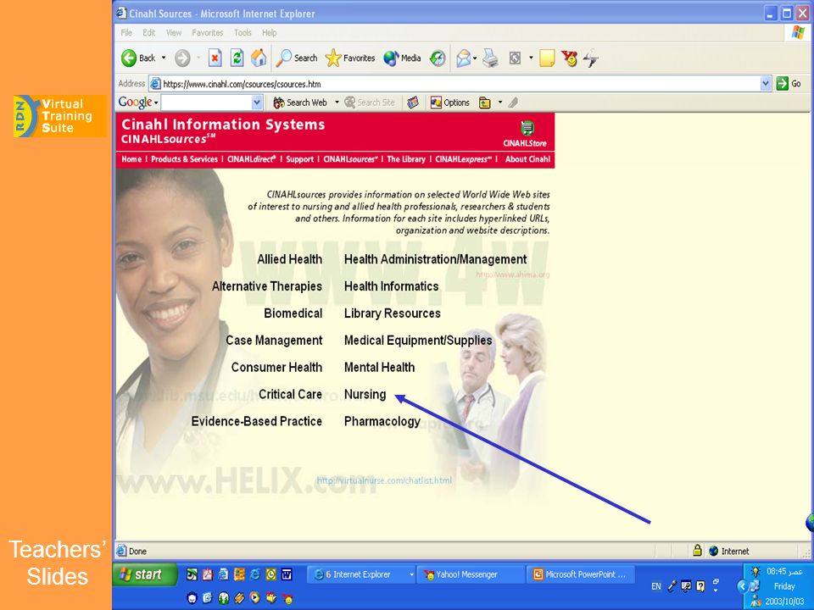This screenshot has height=610, width=814.
Task: Click Support in the nav bar
Action: coord(299,159)
